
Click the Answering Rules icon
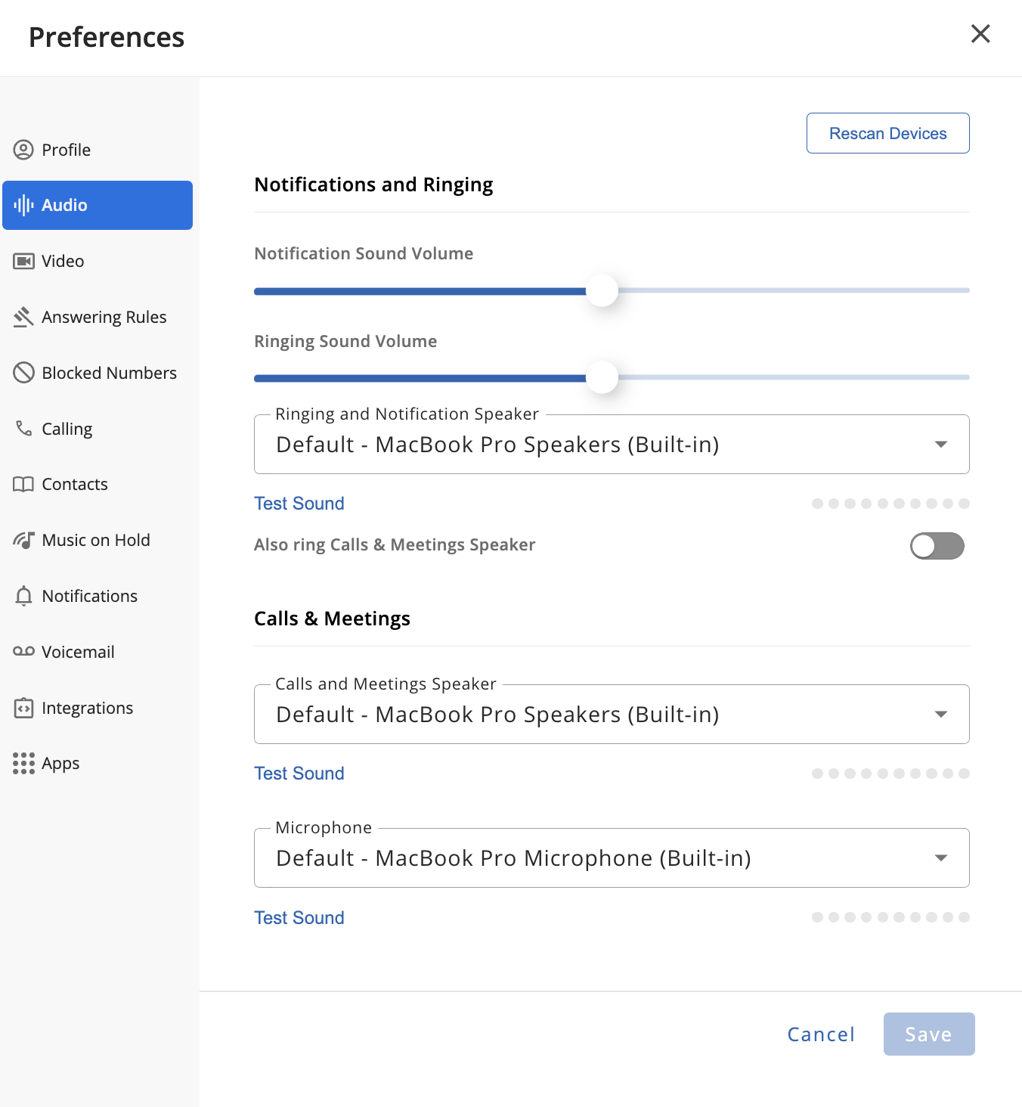(x=23, y=317)
